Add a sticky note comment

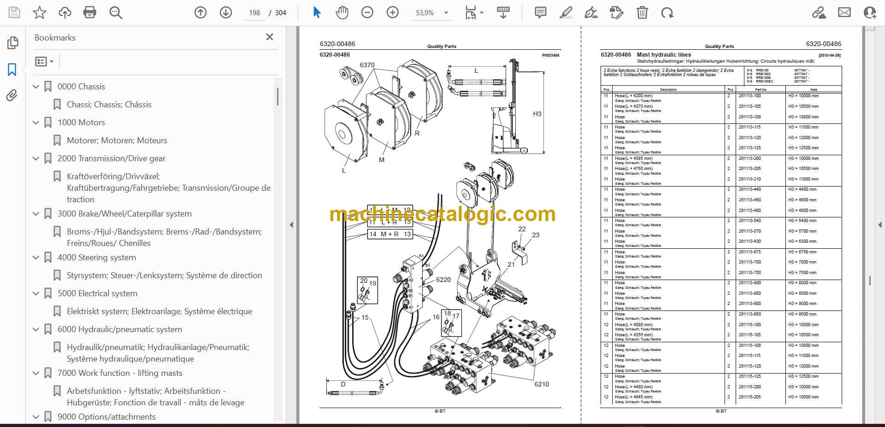[541, 12]
